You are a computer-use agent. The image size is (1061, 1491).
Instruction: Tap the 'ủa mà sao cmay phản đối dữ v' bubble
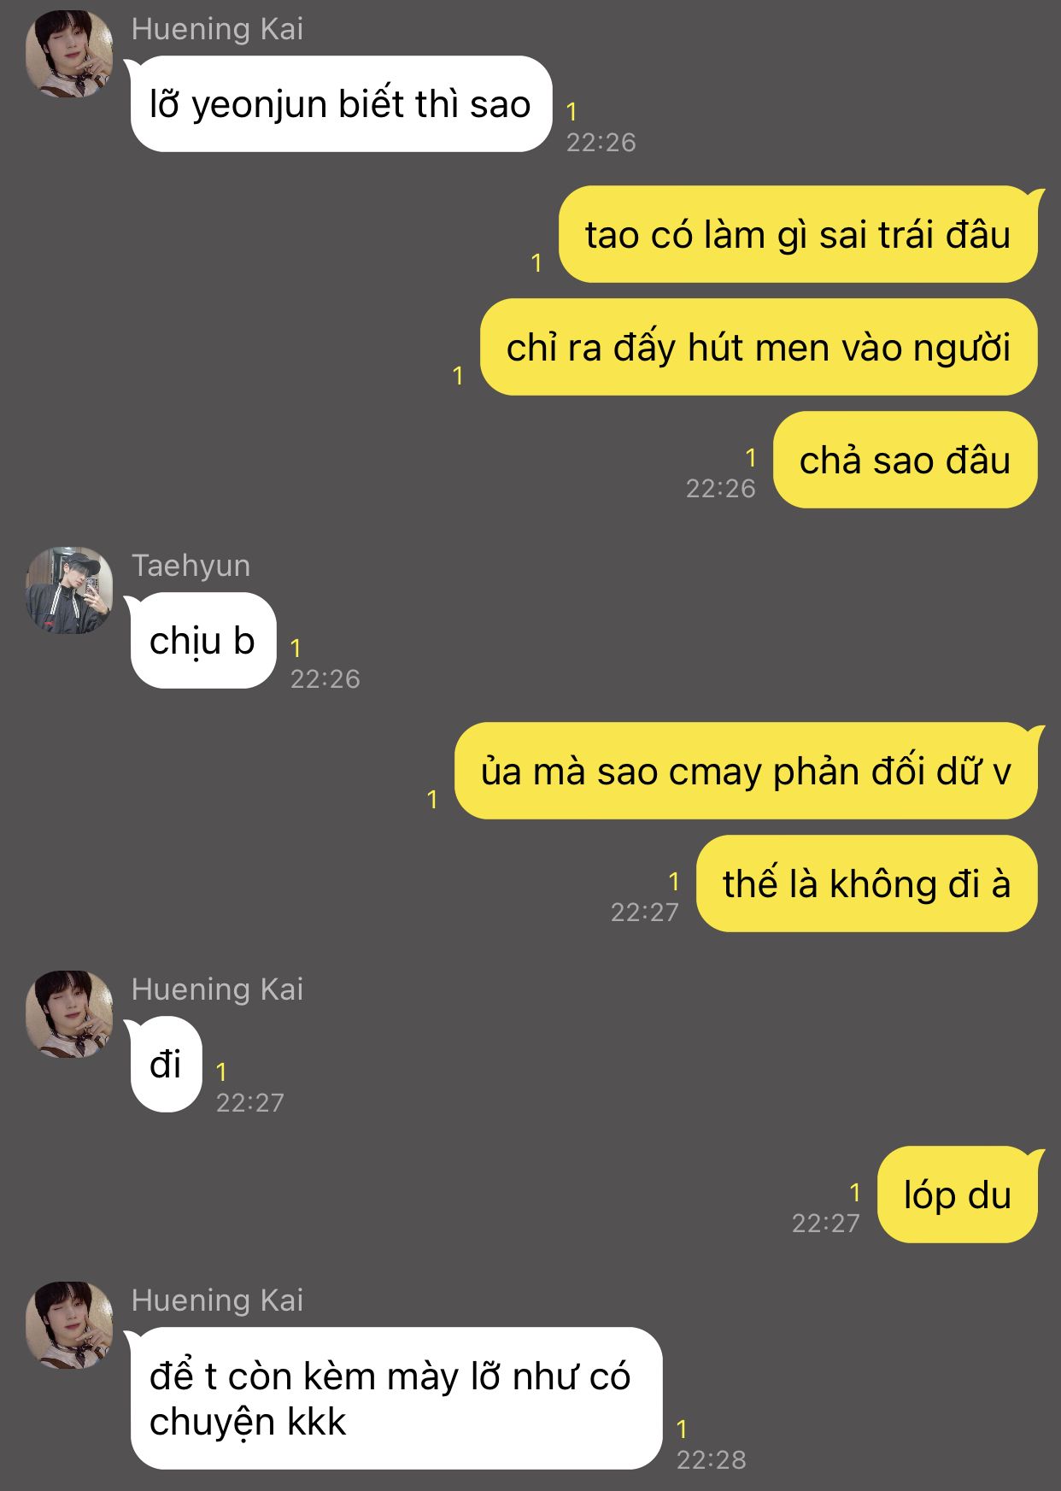tap(747, 771)
